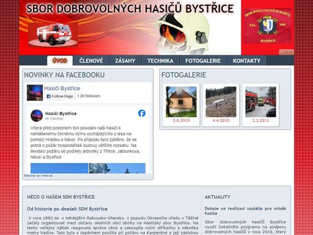Click the Hasiči Bystřice page cover thumbnail

pyautogui.click(x=35, y=92)
